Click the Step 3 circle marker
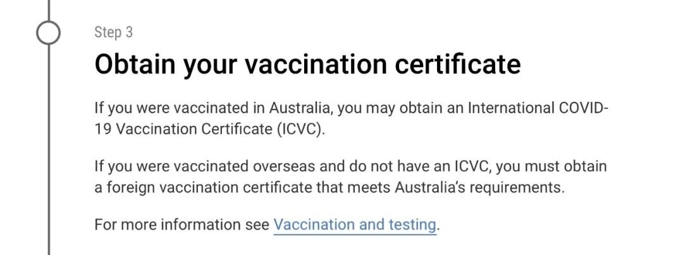Screen dimensions: 683x255 [48, 32]
